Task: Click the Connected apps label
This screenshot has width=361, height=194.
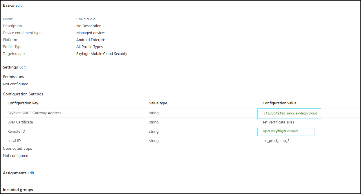Action: click(x=17, y=148)
